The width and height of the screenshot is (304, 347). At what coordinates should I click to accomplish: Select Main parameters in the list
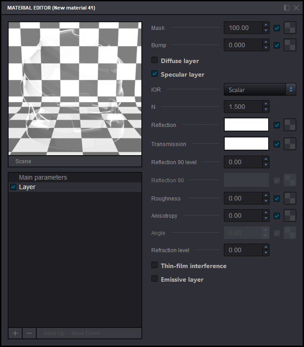43,177
